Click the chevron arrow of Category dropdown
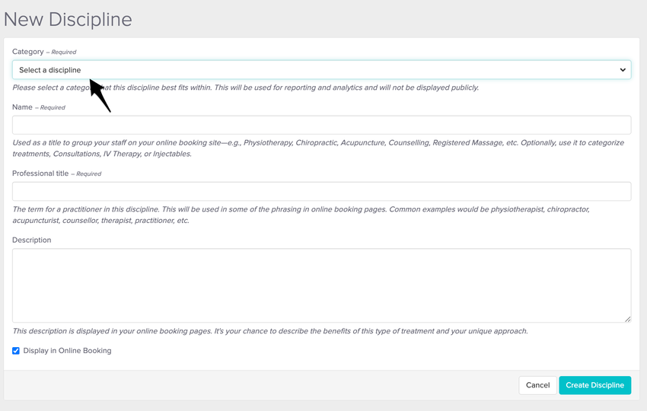 tap(623, 70)
